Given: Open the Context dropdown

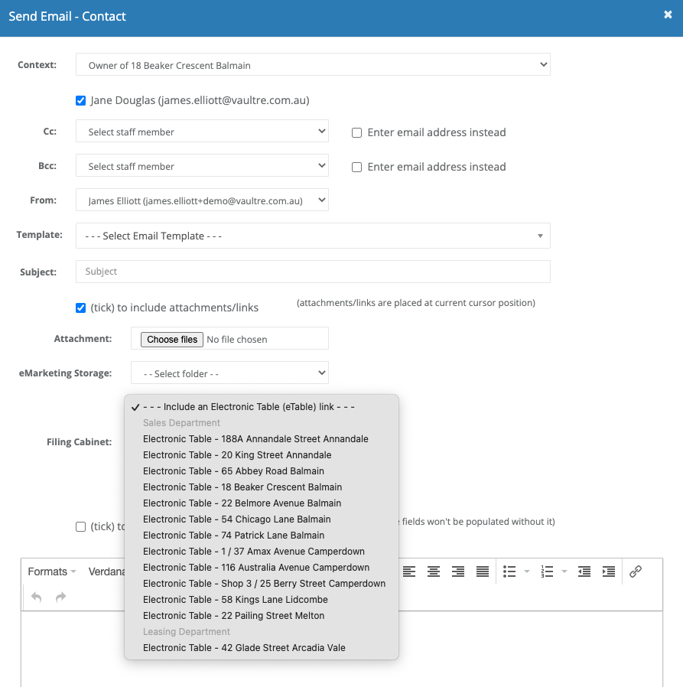Looking at the screenshot, I should (x=313, y=64).
